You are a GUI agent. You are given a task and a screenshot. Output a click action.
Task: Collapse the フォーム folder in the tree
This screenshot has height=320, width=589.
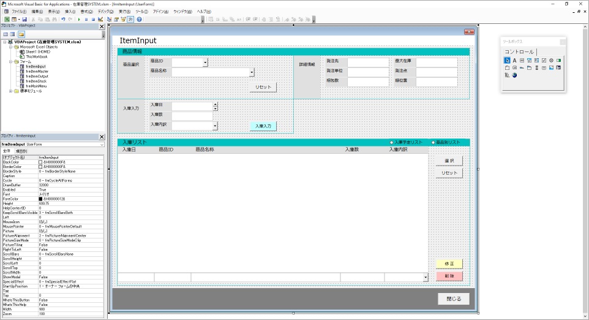tap(11, 62)
